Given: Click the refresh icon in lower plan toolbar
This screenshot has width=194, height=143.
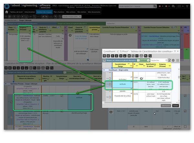Looking at the screenshot, I should coord(52,68).
